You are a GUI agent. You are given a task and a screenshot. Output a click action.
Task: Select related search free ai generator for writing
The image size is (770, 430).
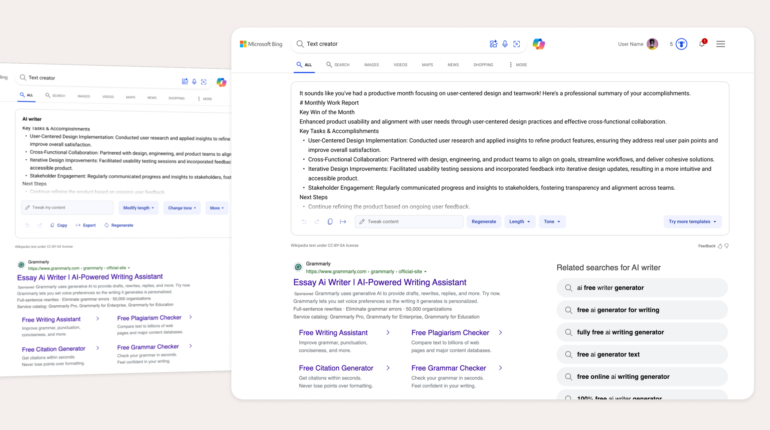pos(642,310)
